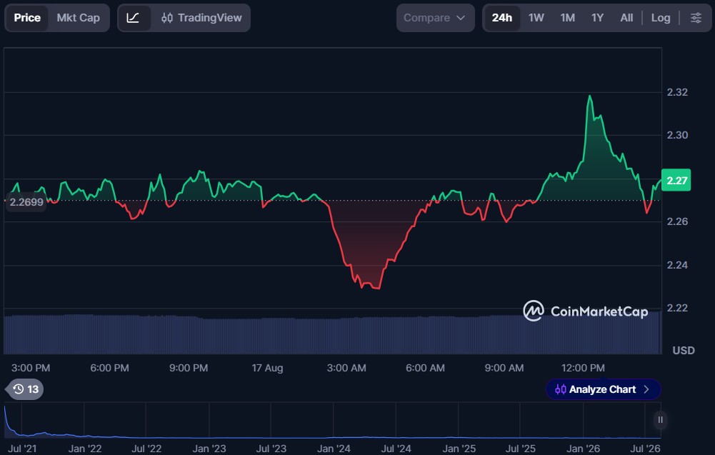Screen dimensions: 715x455
Task: Switch to the Mkt Cap view
Action: (78, 18)
